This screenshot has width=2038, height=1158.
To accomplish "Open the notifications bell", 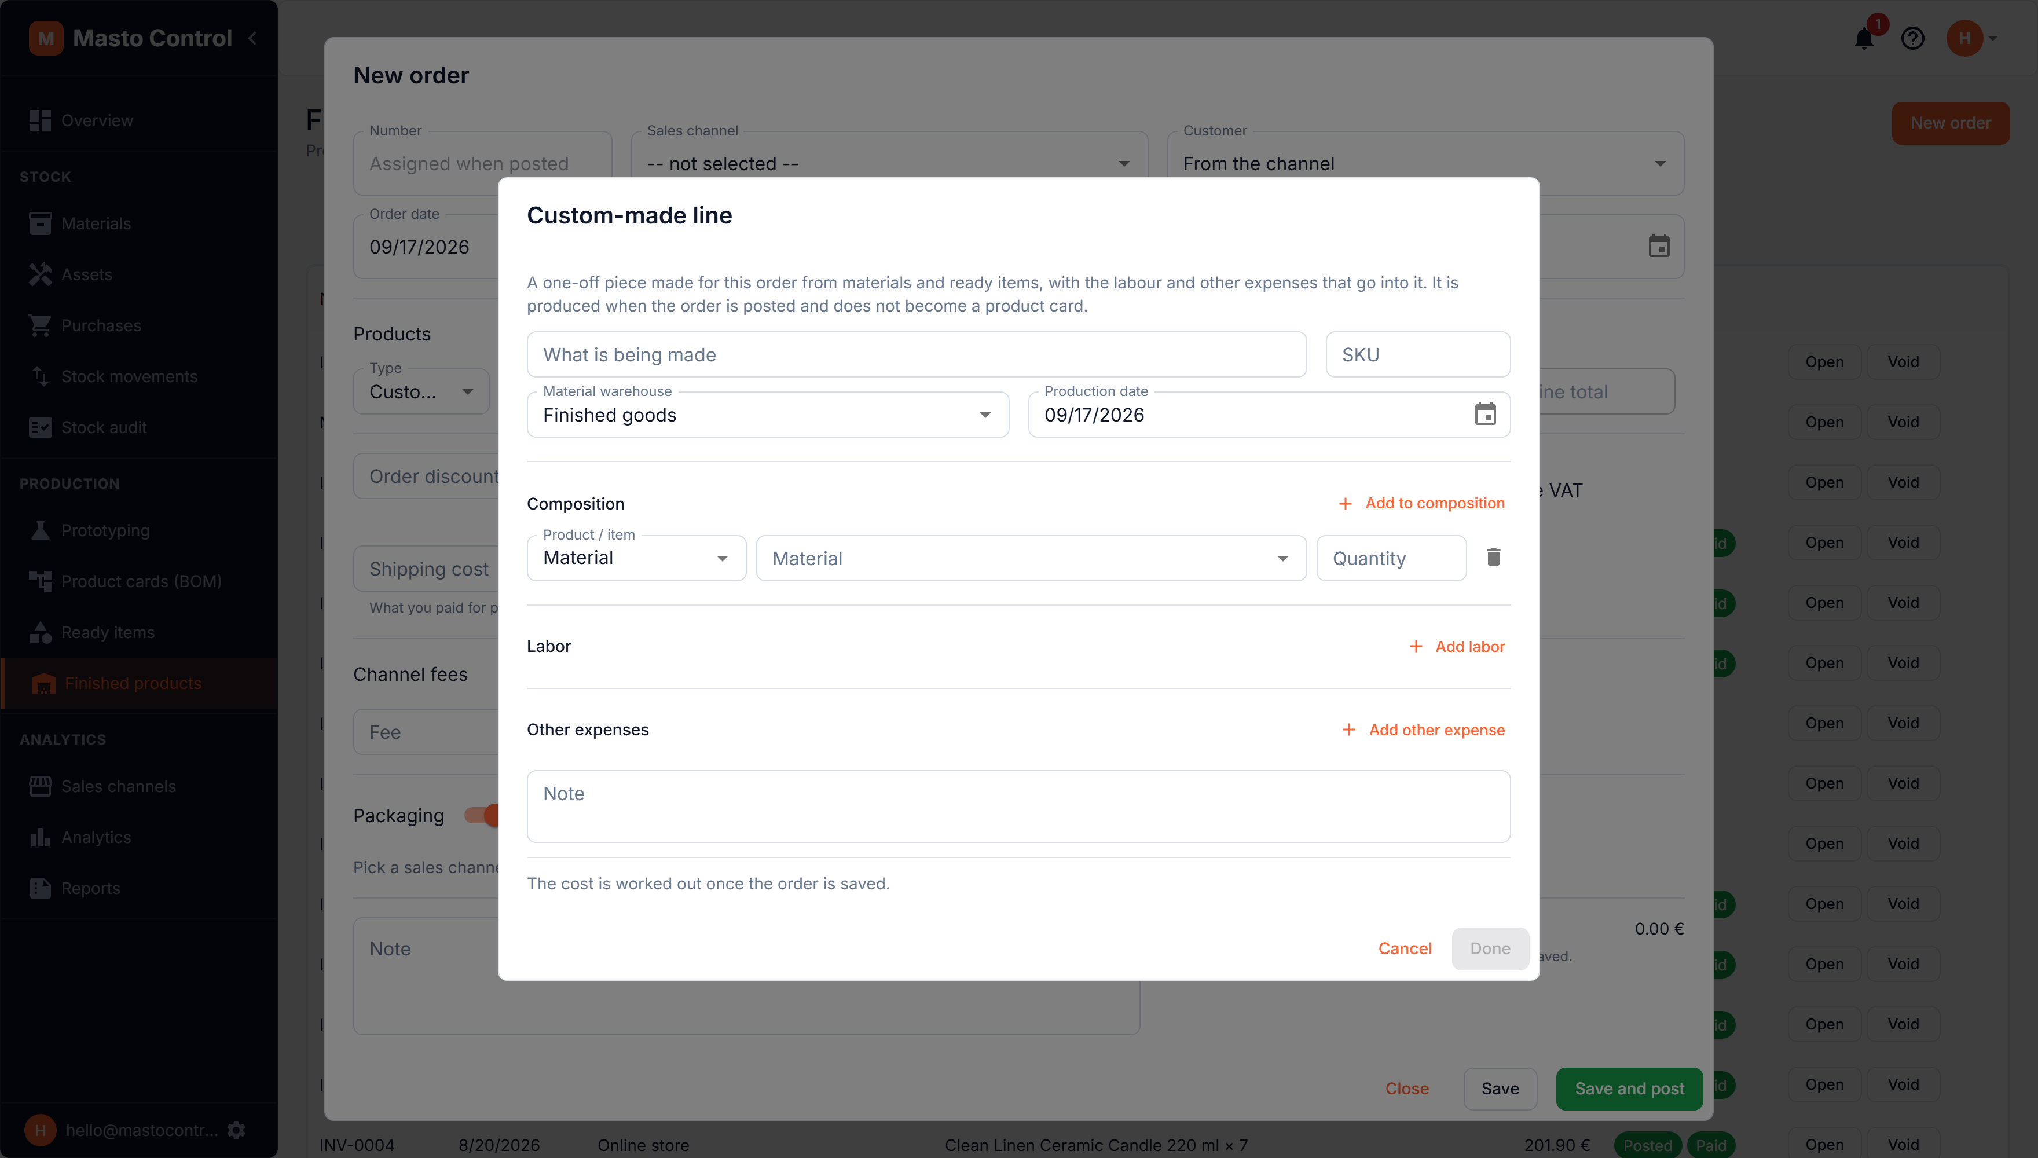I will click(1864, 38).
